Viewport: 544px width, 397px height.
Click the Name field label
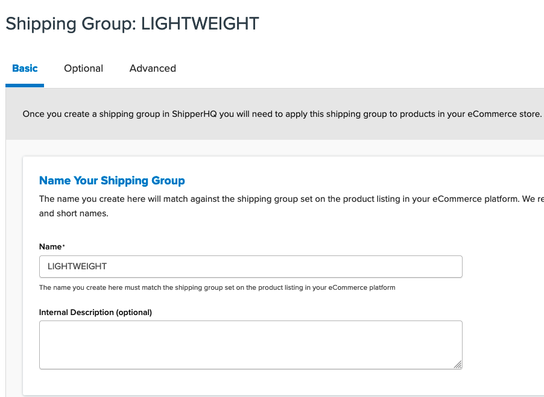[50, 246]
